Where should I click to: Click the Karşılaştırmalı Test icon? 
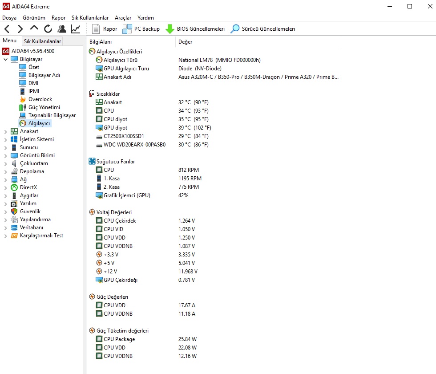(x=14, y=236)
